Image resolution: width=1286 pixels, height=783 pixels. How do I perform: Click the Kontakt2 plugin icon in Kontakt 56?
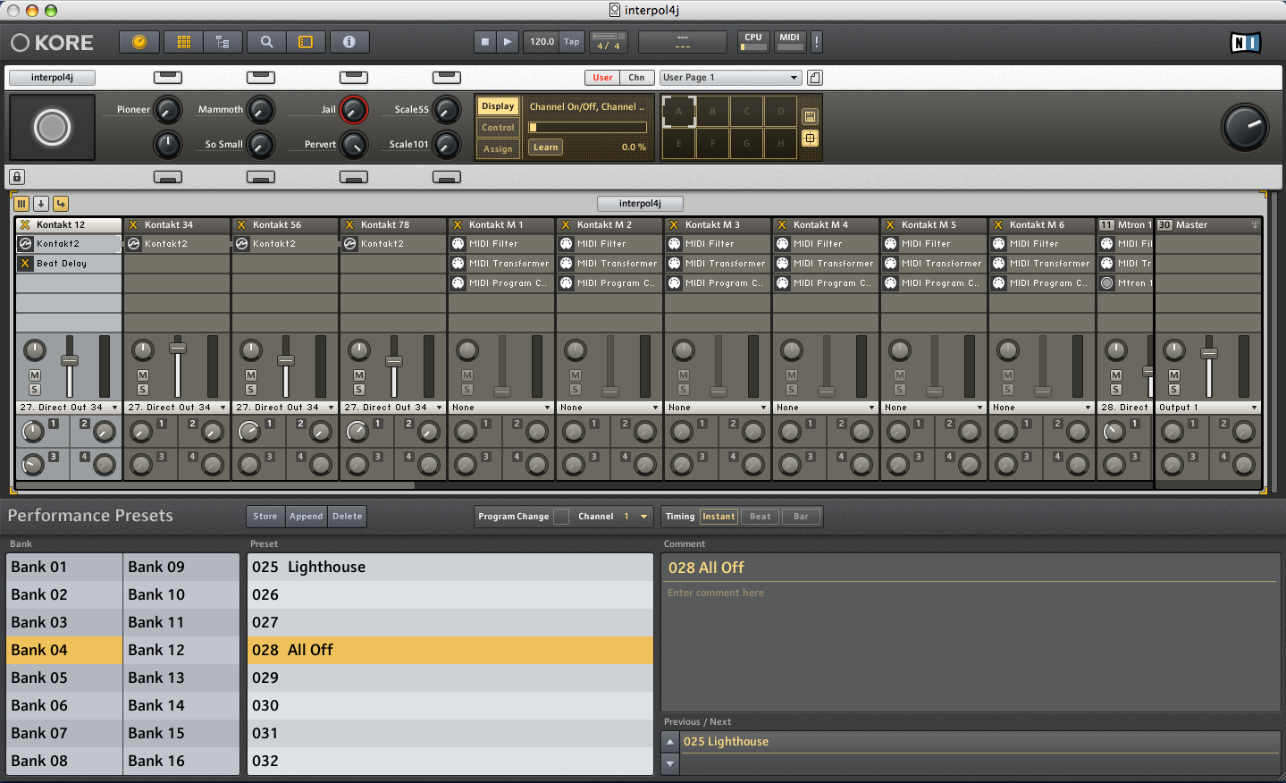pyautogui.click(x=241, y=244)
